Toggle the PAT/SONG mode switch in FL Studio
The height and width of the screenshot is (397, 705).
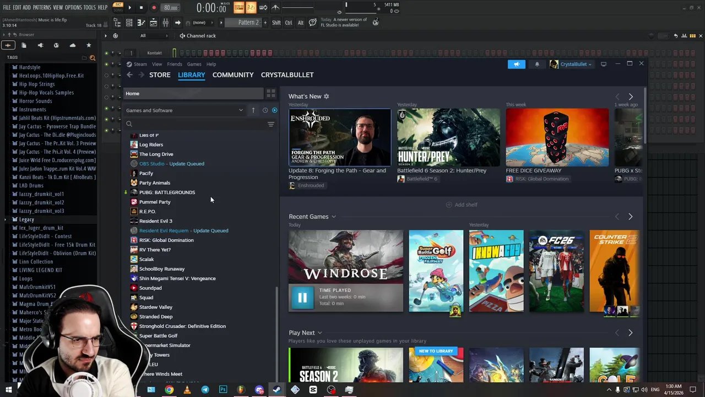click(118, 7)
